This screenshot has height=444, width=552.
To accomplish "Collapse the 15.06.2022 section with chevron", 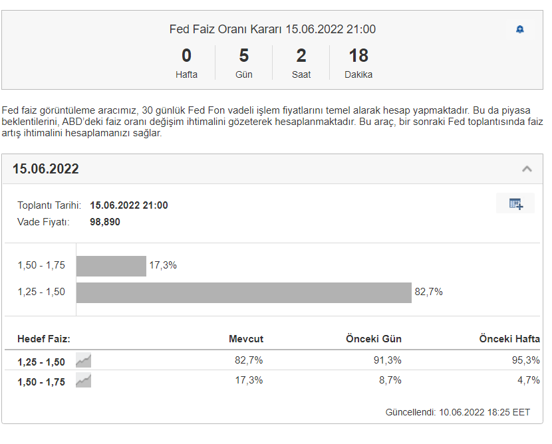I will pyautogui.click(x=527, y=169).
